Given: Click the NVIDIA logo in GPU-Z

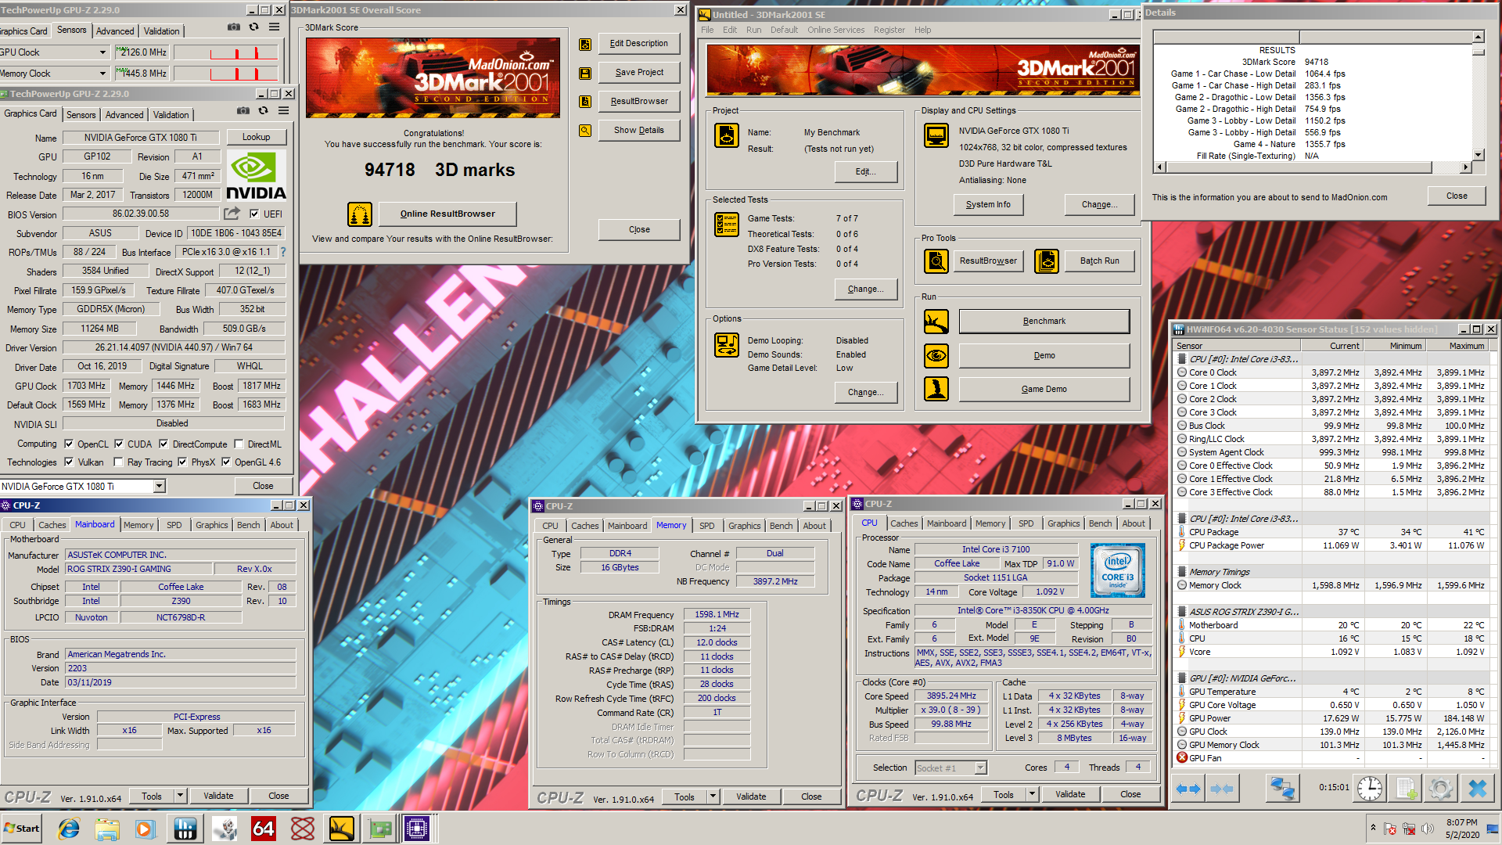Looking at the screenshot, I should (x=256, y=175).
